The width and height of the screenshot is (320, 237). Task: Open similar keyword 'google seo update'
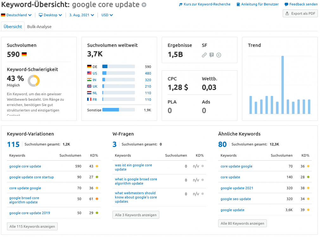(x=236, y=199)
